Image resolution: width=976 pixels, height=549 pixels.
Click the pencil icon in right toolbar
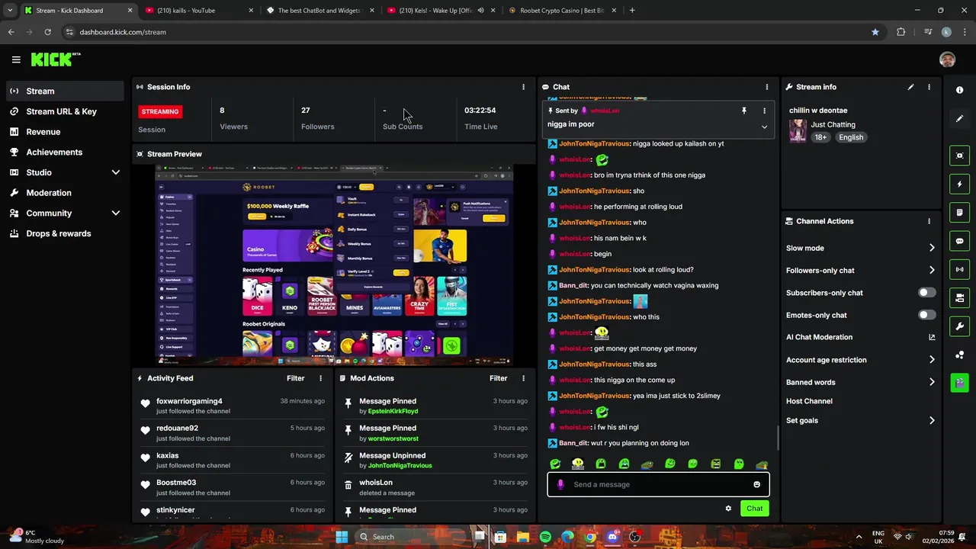[959, 118]
